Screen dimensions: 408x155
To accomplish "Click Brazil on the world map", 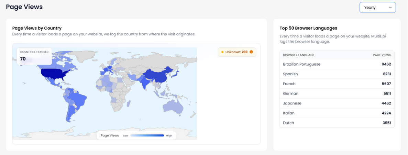I will click(x=78, y=100).
